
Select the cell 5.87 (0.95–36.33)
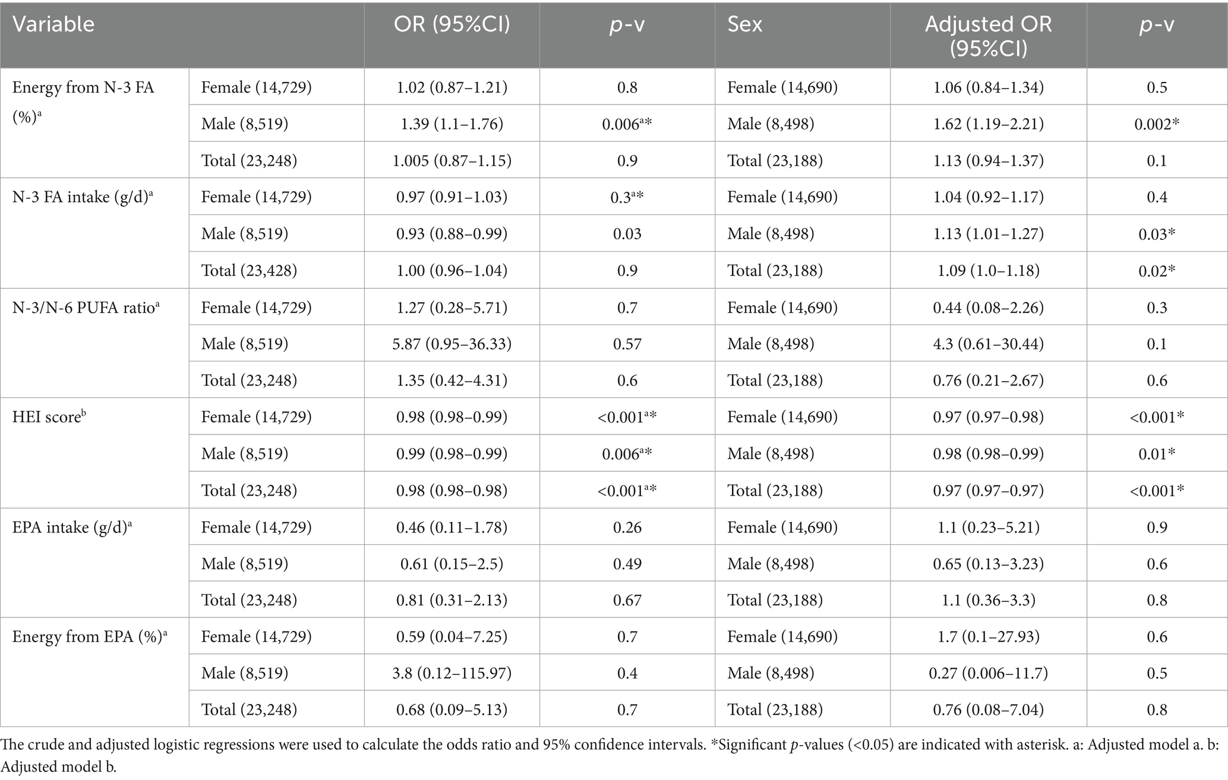[x=452, y=344]
